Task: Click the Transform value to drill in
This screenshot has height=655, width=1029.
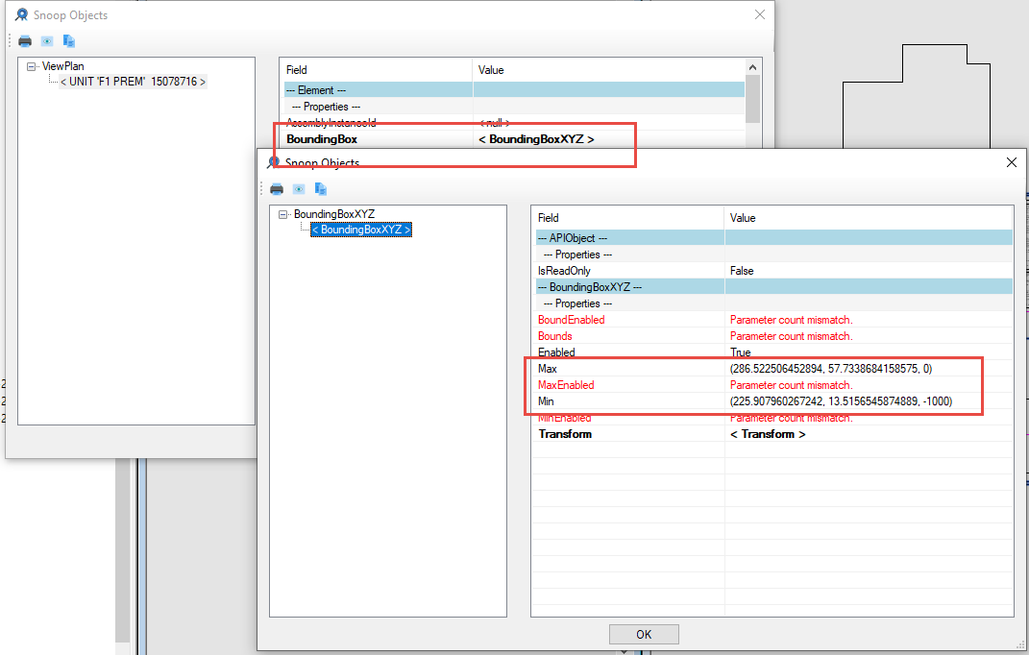Action: pyautogui.click(x=768, y=433)
